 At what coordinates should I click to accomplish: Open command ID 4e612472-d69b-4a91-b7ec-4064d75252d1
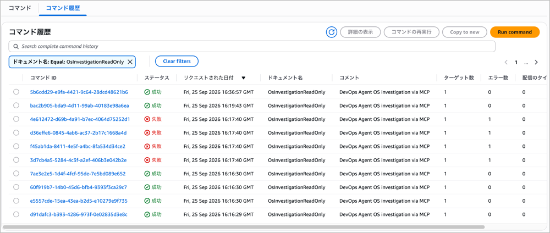pyautogui.click(x=80, y=119)
